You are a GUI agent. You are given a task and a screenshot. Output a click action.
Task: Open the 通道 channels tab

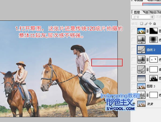click(x=145, y=12)
